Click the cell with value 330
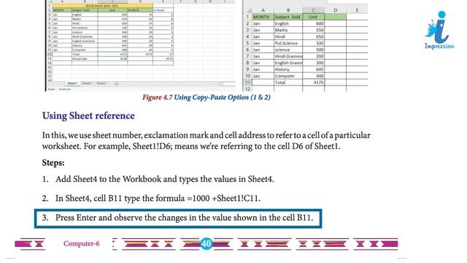The width and height of the screenshot is (467, 263). [x=313, y=43]
